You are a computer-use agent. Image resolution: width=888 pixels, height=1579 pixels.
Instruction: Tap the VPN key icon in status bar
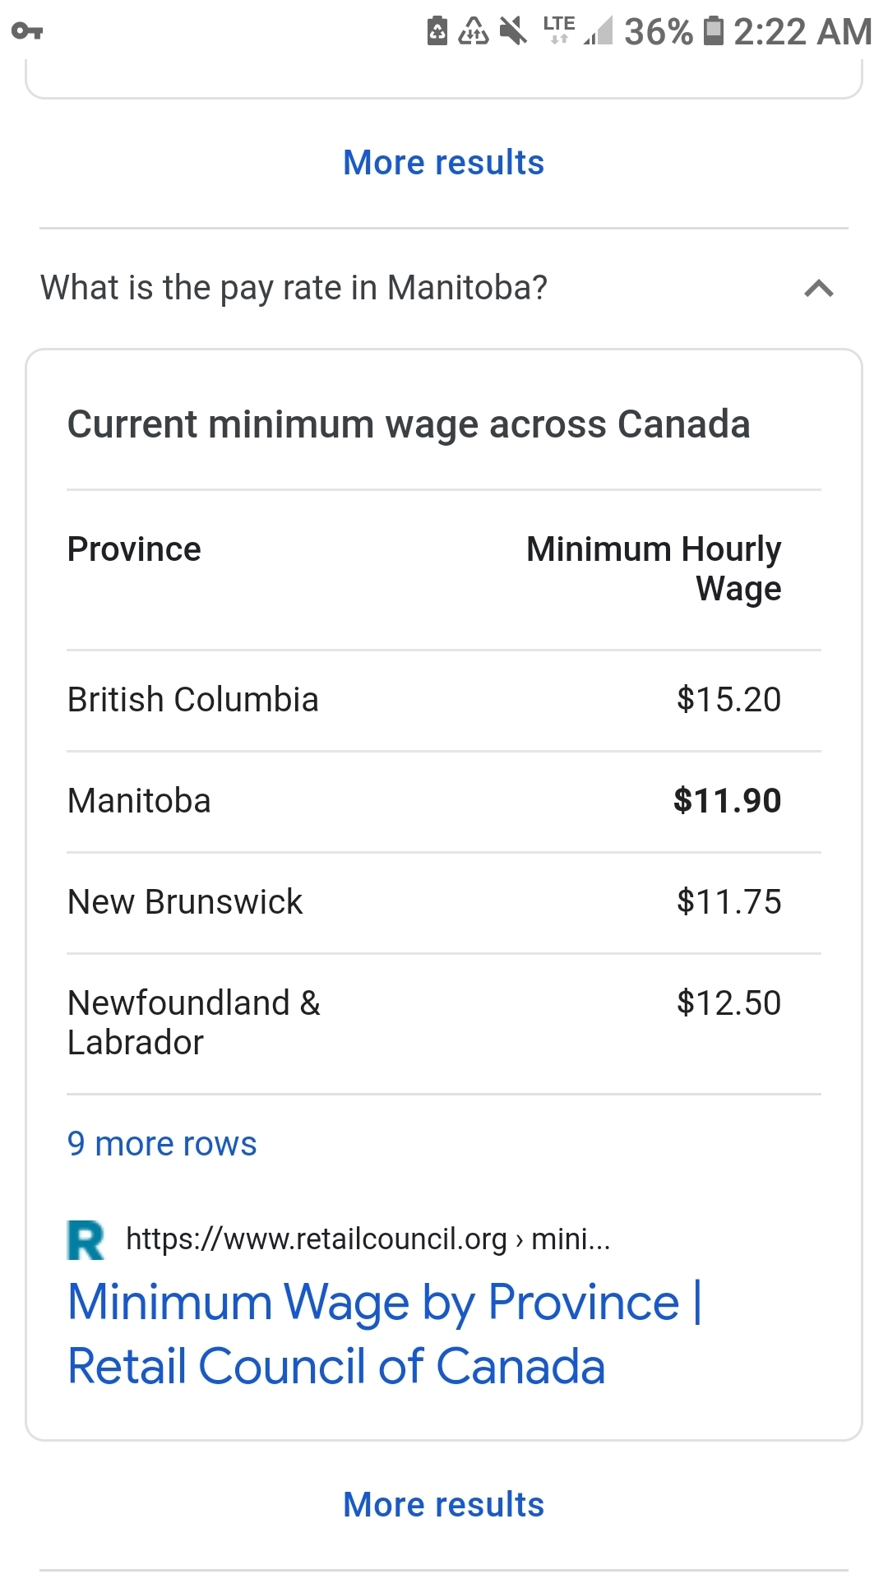pos(27,31)
